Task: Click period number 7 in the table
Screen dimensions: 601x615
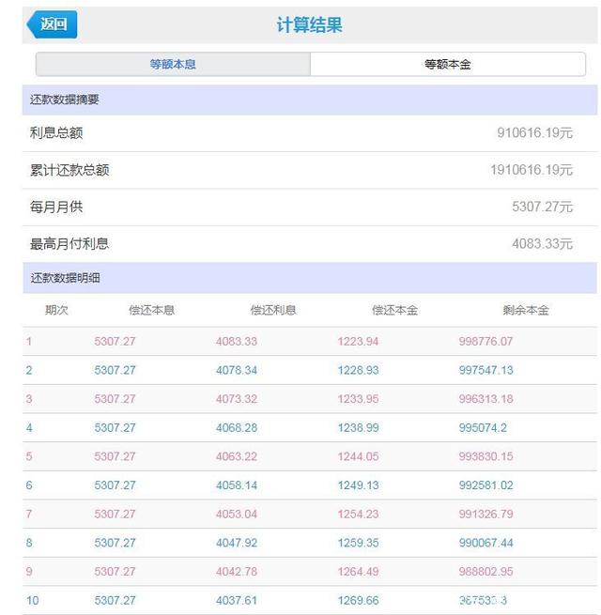Action: click(29, 514)
